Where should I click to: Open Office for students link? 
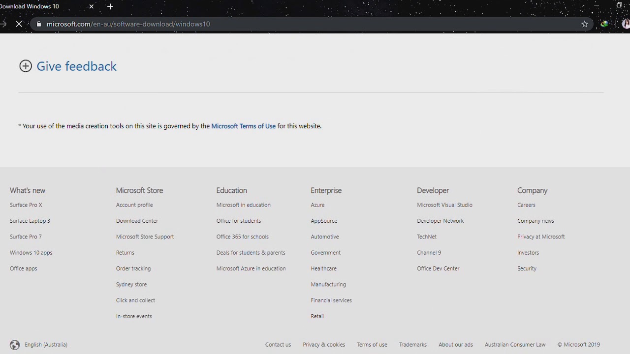[x=239, y=221]
